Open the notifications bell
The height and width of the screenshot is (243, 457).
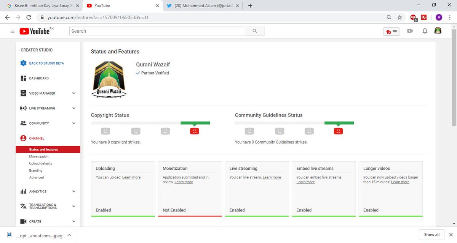pyautogui.click(x=425, y=31)
